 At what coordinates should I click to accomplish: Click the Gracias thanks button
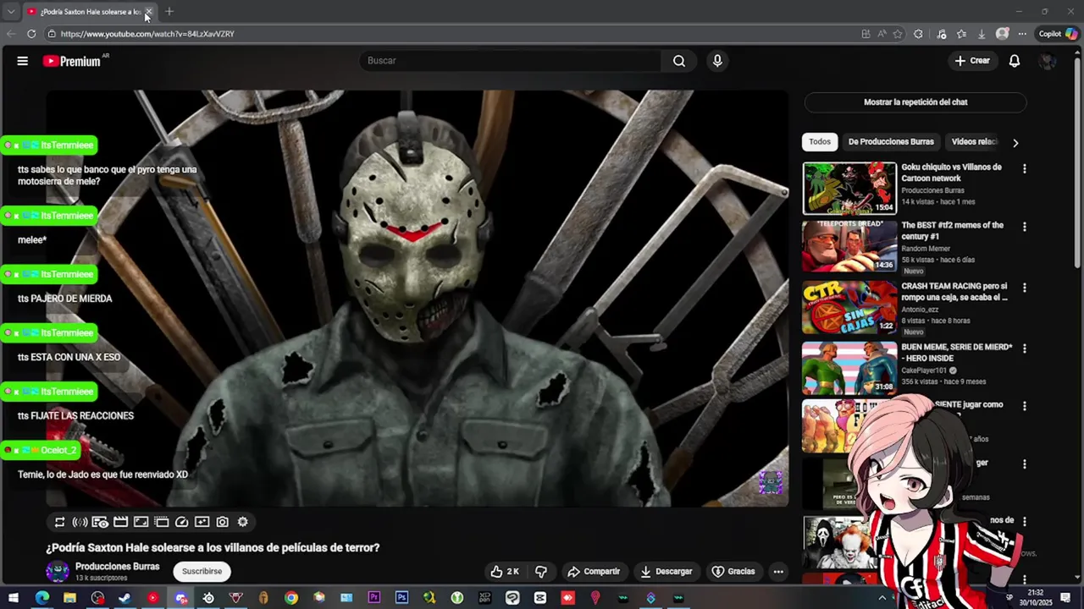[733, 572]
